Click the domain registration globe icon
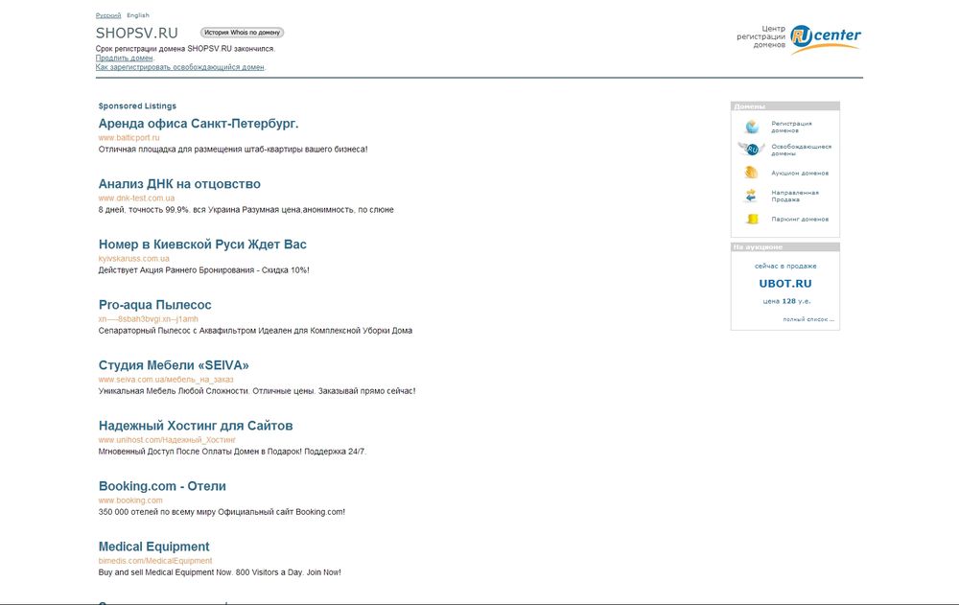 coord(752,127)
